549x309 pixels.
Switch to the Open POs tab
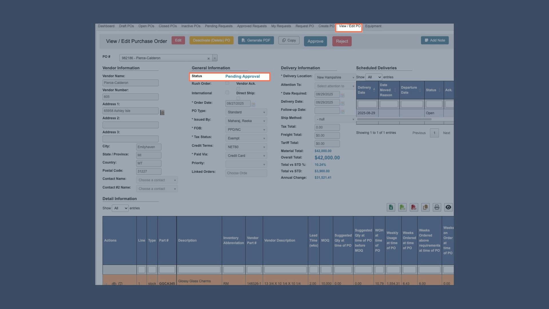click(x=146, y=26)
